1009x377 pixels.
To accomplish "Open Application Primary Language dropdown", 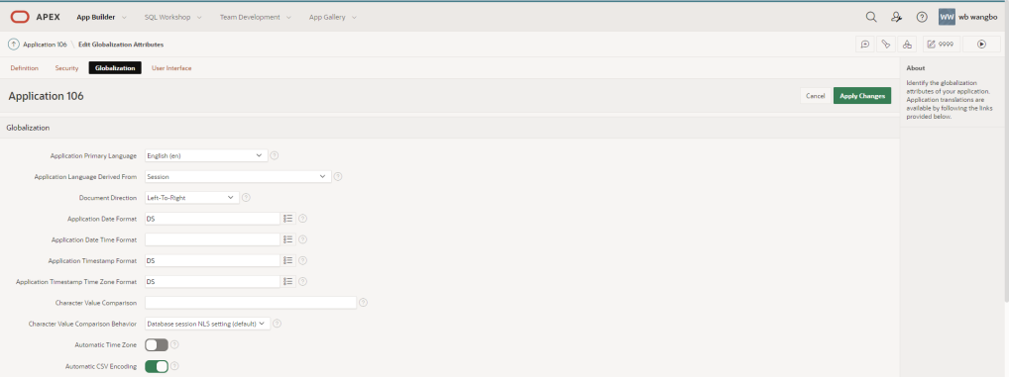I will click(x=206, y=155).
